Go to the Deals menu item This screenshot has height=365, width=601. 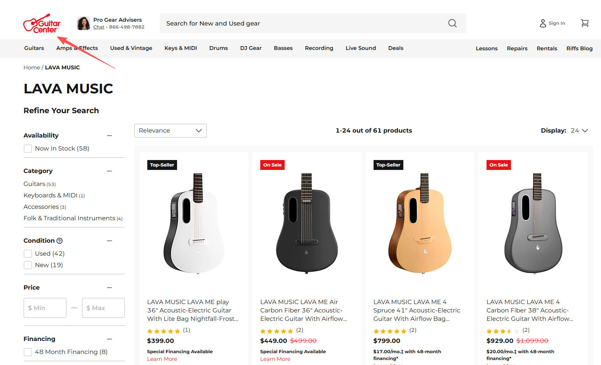pyautogui.click(x=396, y=48)
